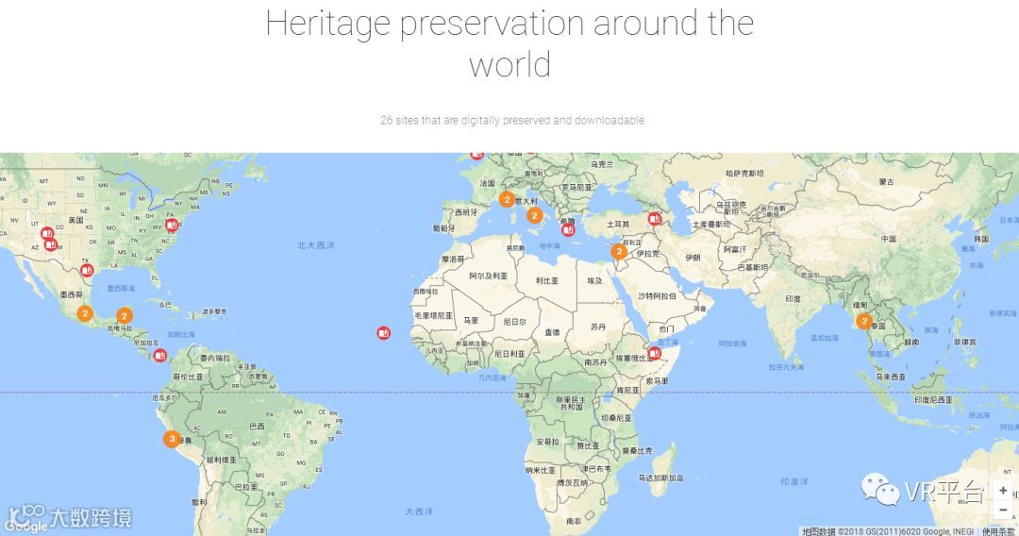Screen dimensions: 1019x536
Task: Open the cluster of 2 in southern Italy
Action: (x=534, y=215)
